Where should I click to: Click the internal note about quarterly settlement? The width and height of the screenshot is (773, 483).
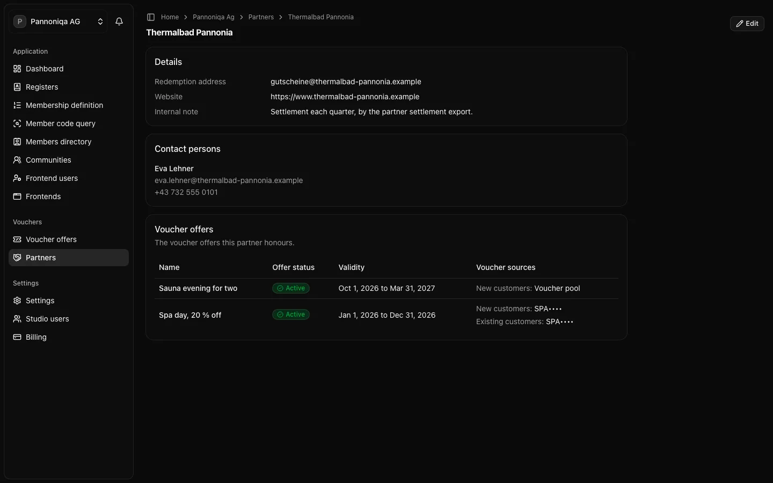tap(371, 112)
